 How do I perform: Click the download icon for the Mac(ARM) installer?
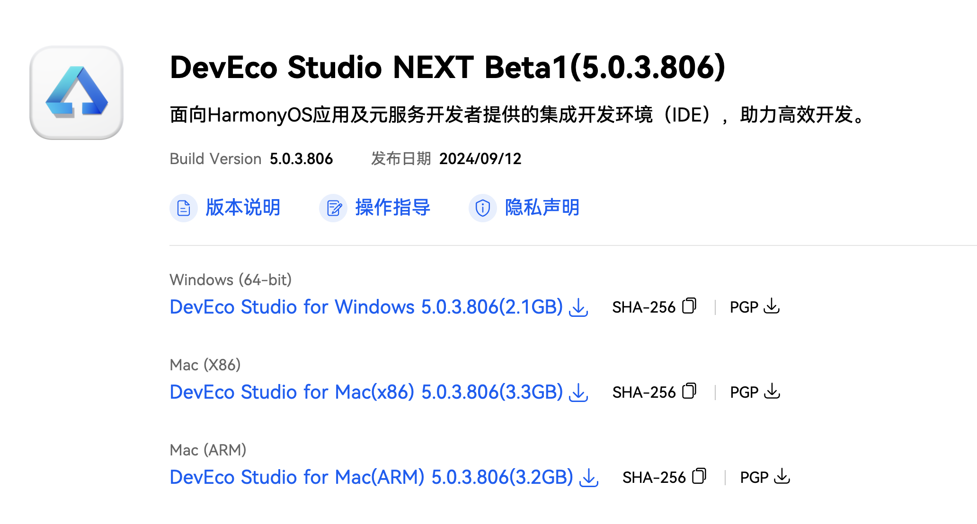pyautogui.click(x=588, y=478)
